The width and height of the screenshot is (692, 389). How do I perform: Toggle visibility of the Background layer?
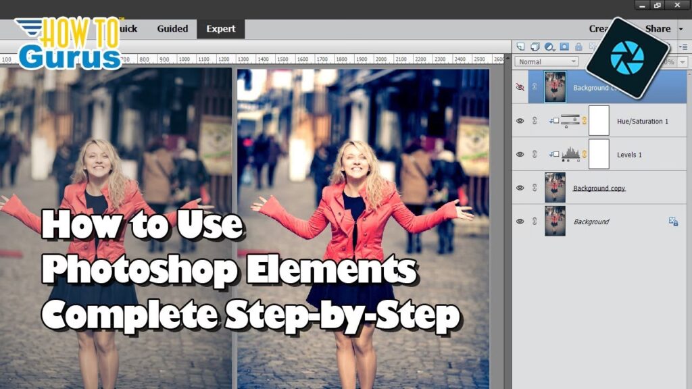coord(520,222)
